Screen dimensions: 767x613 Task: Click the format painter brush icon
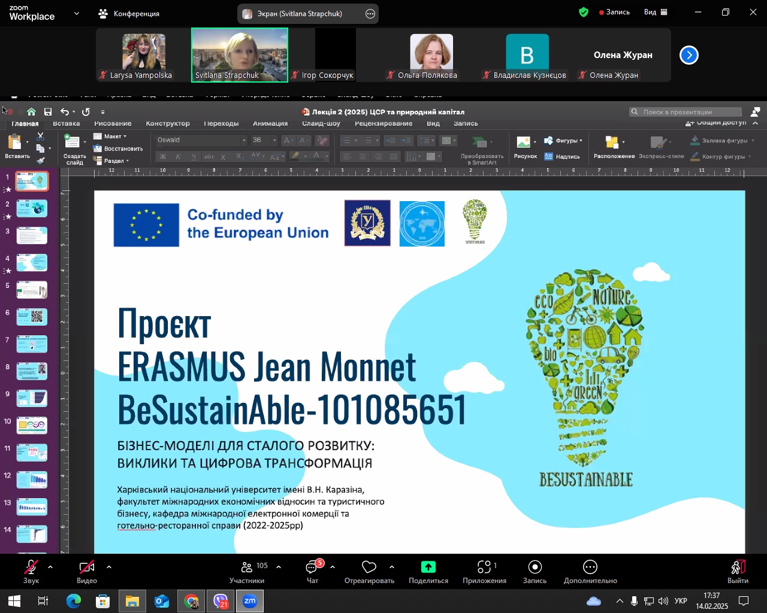pyautogui.click(x=40, y=160)
